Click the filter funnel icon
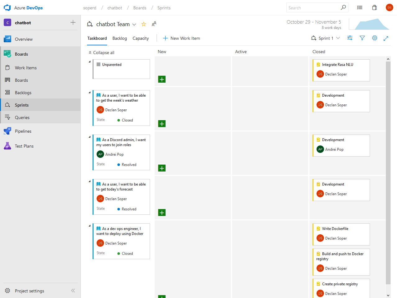397x298 pixels. click(362, 38)
